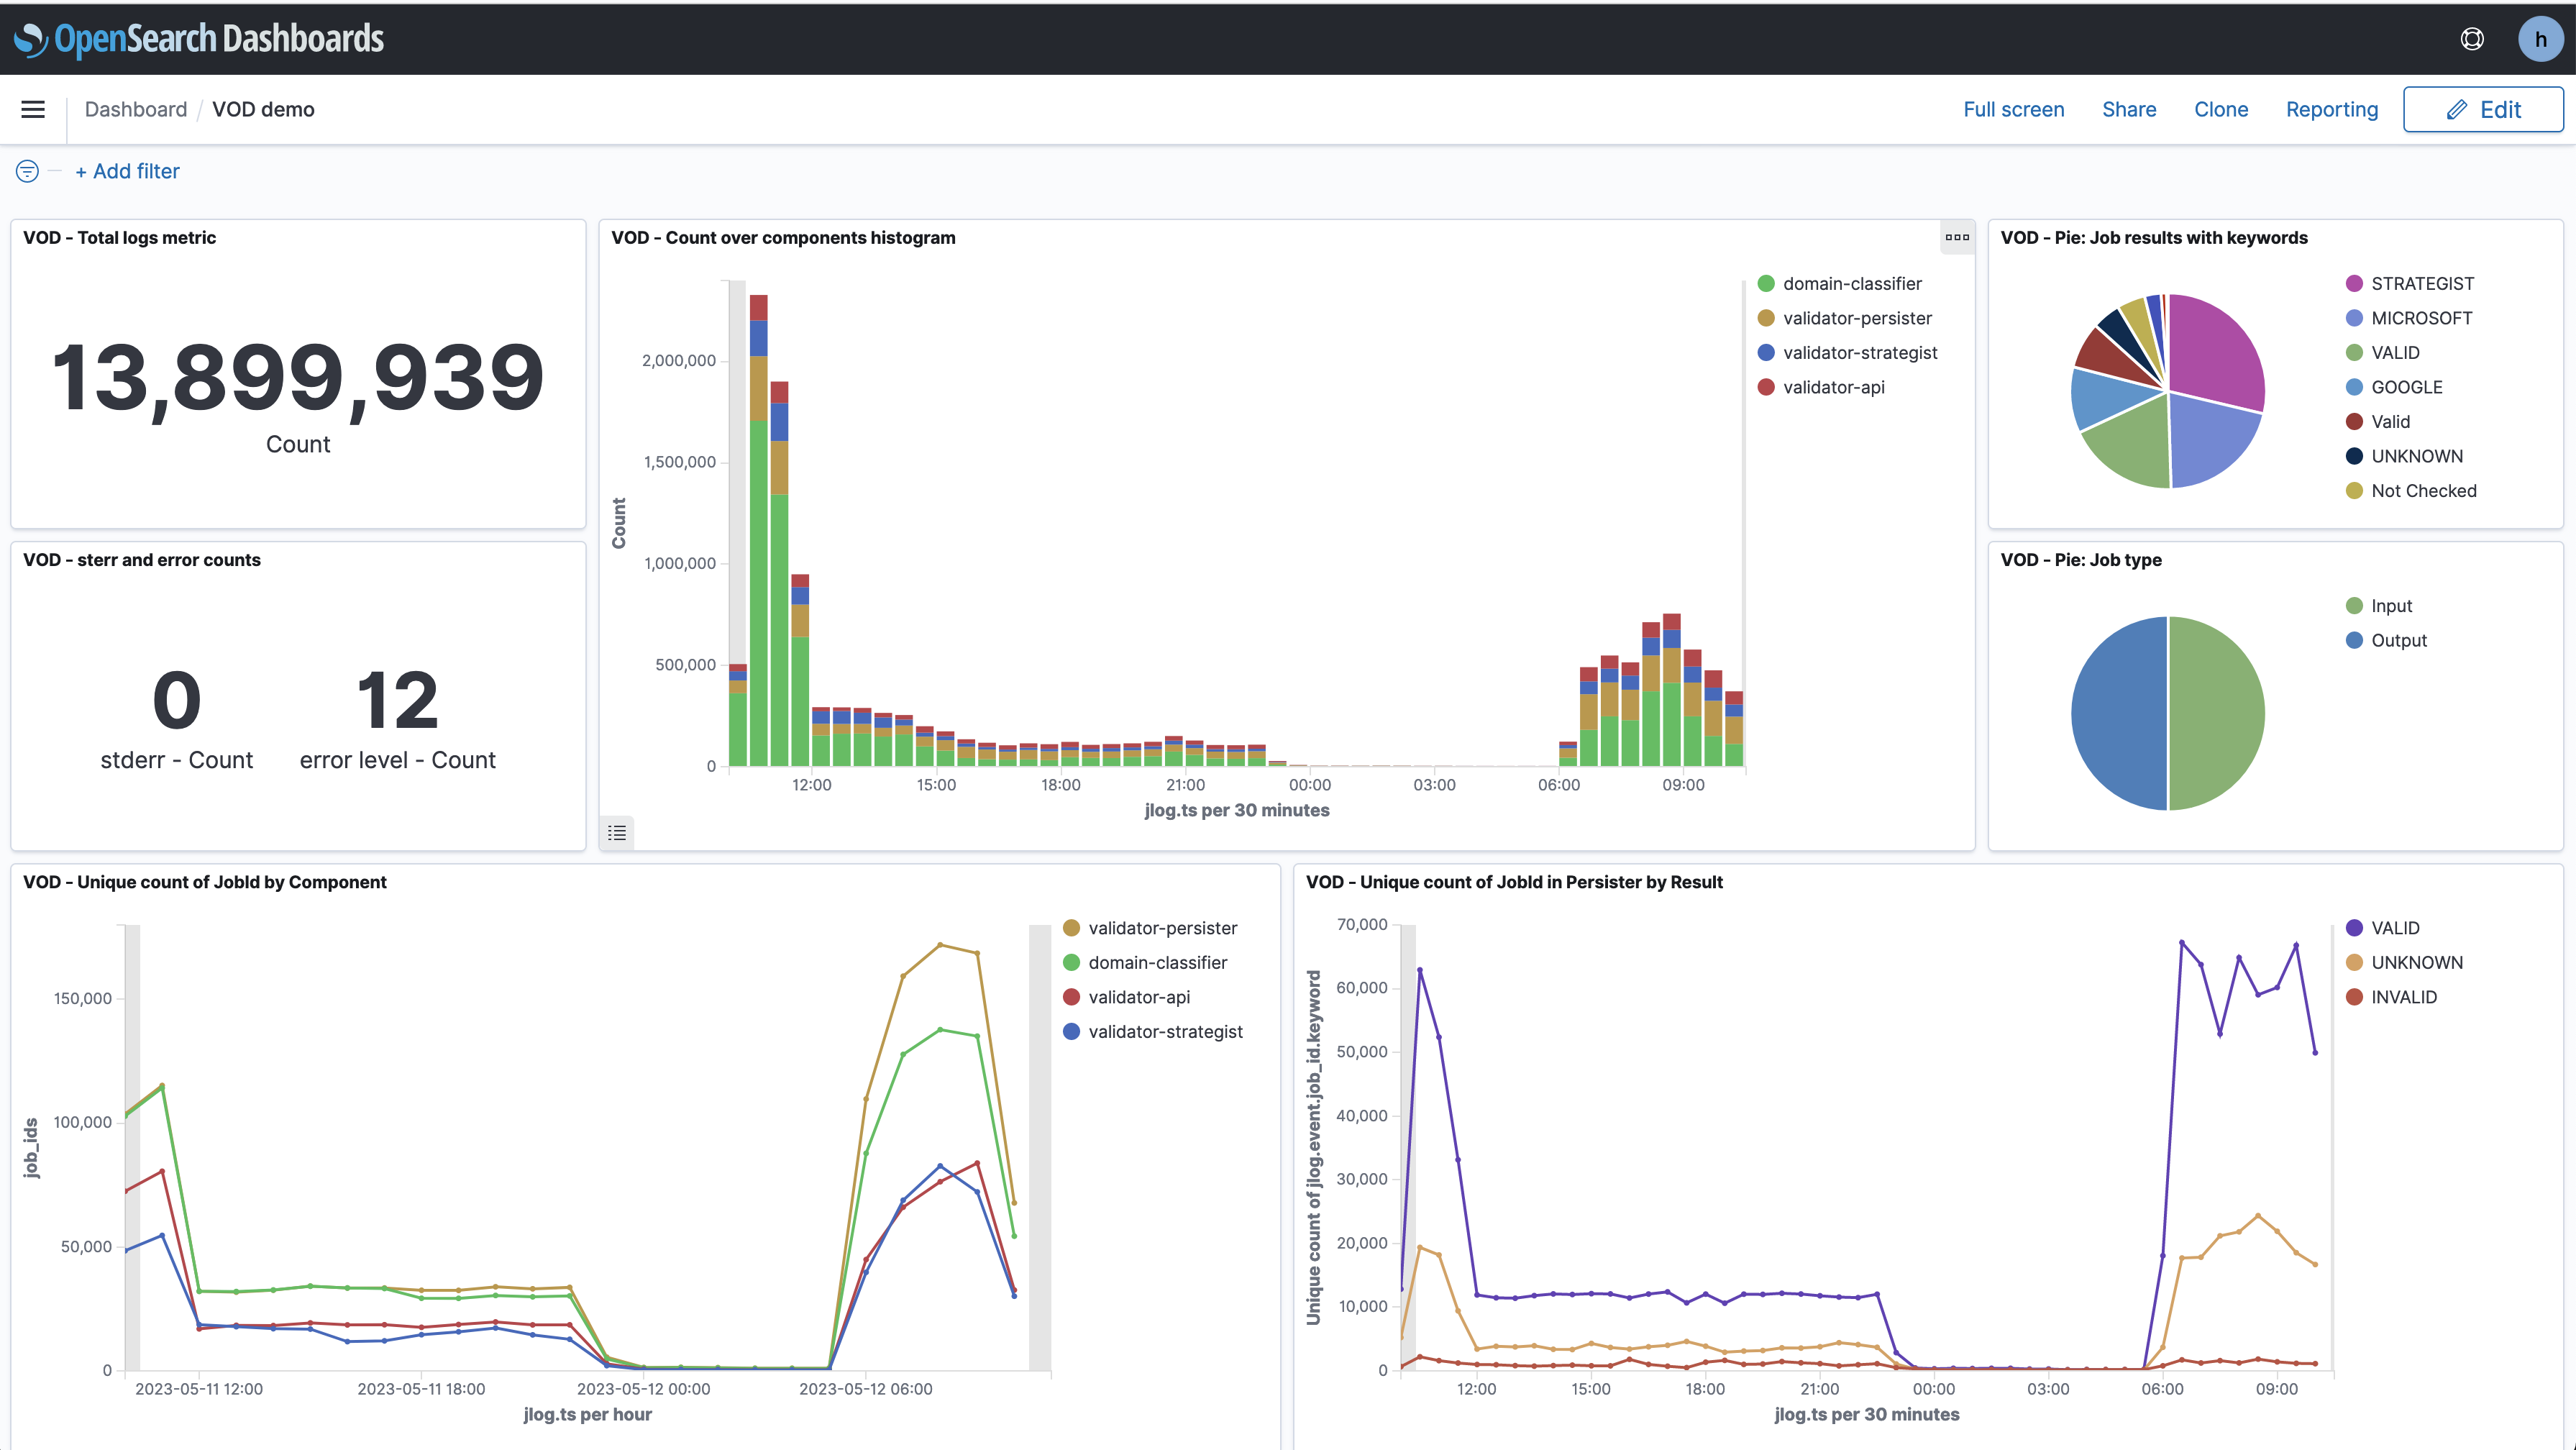2576x1450 pixels.
Task: Toggle the histogram legend list icon
Action: coord(617,832)
